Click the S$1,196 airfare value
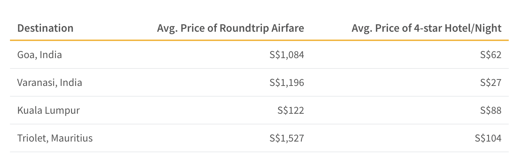 pos(287,83)
